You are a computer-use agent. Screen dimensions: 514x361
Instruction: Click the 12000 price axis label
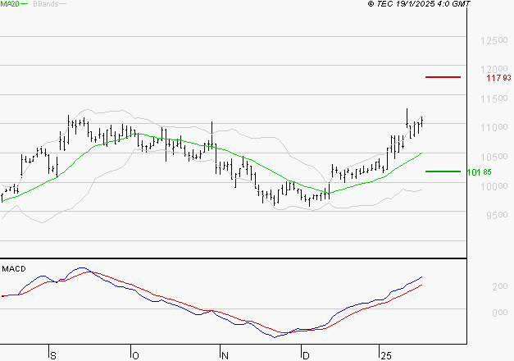[x=494, y=69]
